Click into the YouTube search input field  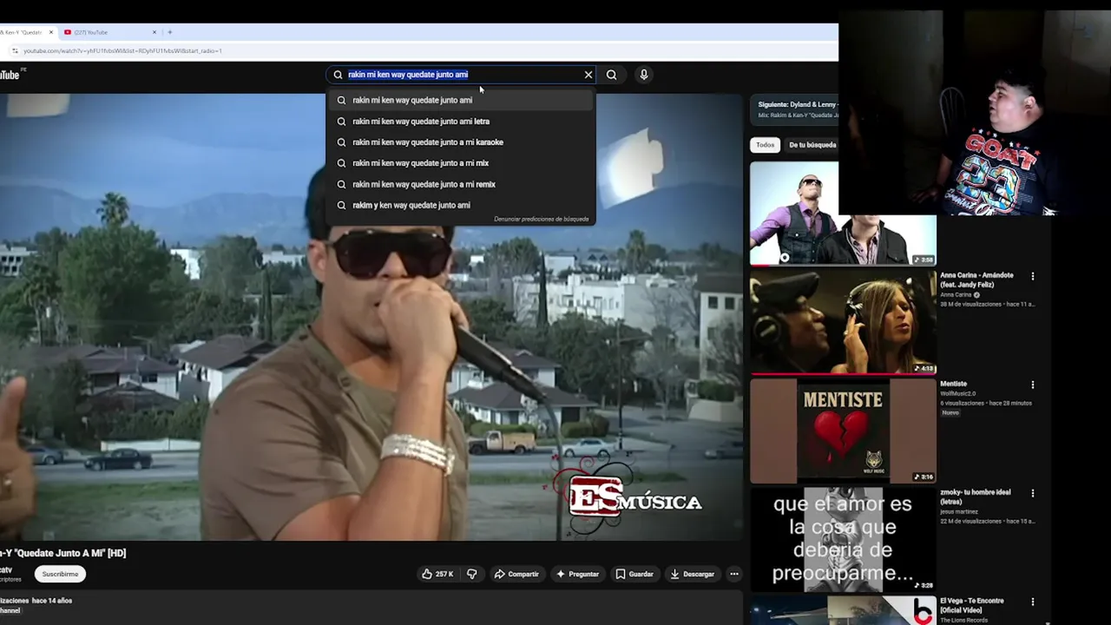[x=460, y=75]
